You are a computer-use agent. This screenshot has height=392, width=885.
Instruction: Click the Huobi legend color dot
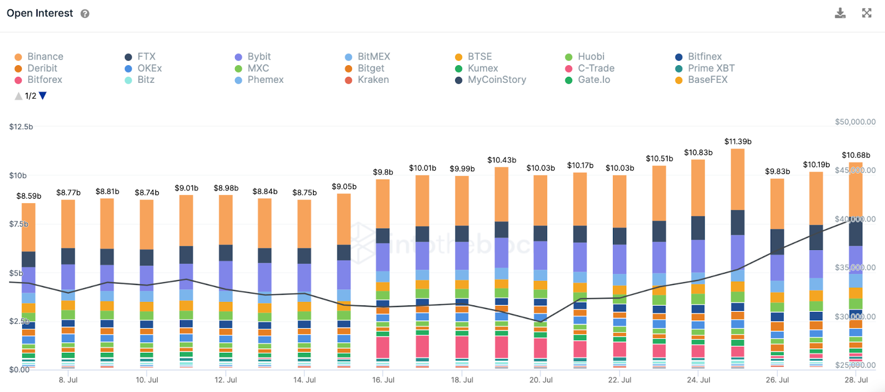coord(569,57)
